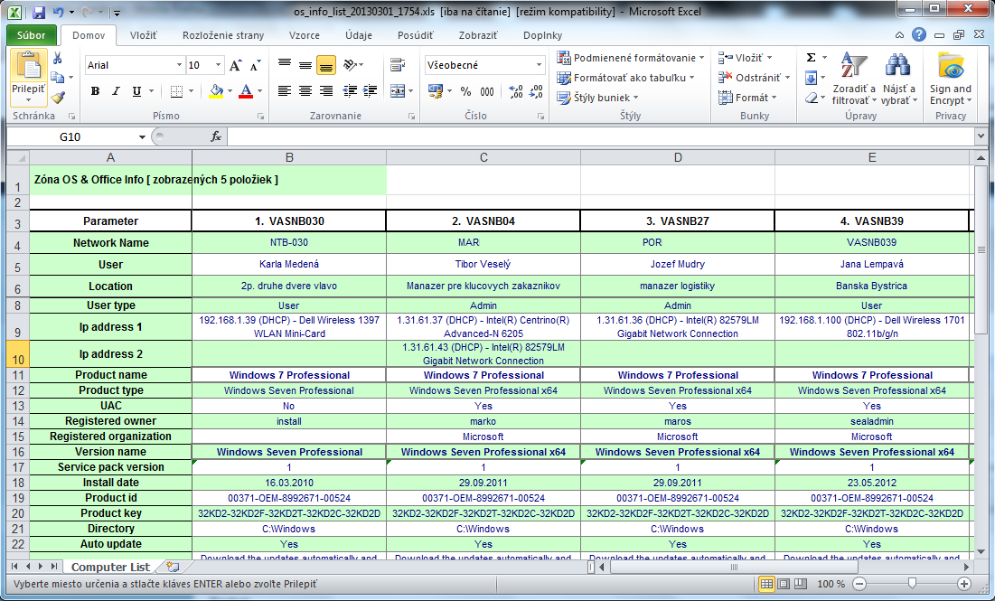Toggle bottom vertical alignment
This screenshot has height=601, width=995.
click(326, 65)
